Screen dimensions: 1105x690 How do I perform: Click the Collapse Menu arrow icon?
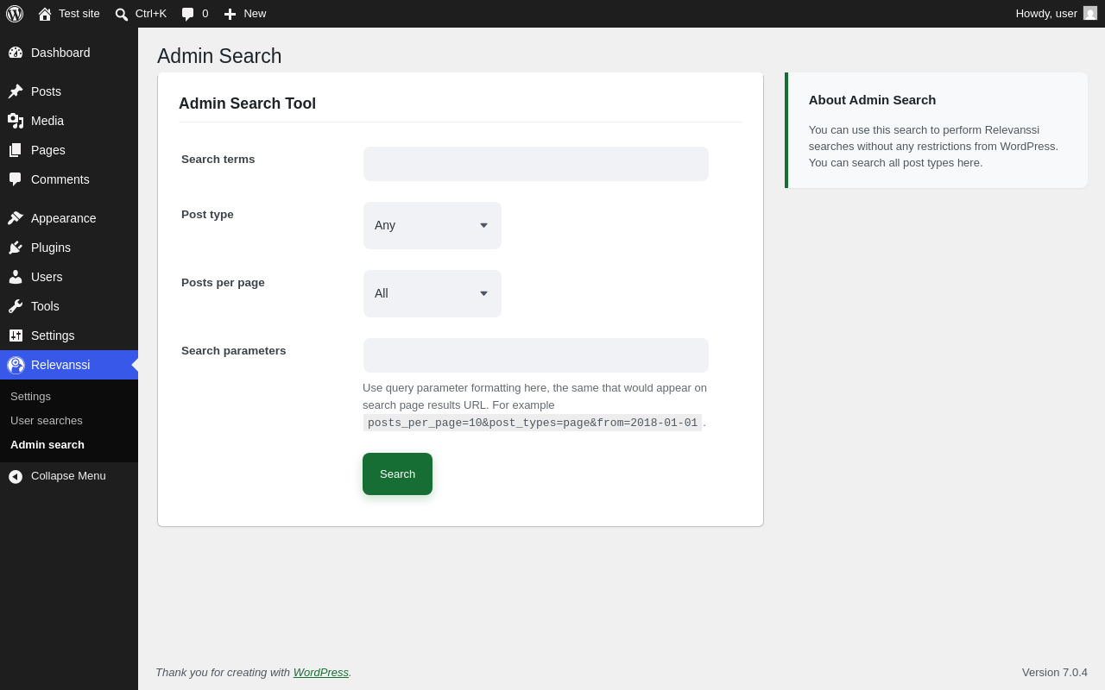pyautogui.click(x=16, y=476)
